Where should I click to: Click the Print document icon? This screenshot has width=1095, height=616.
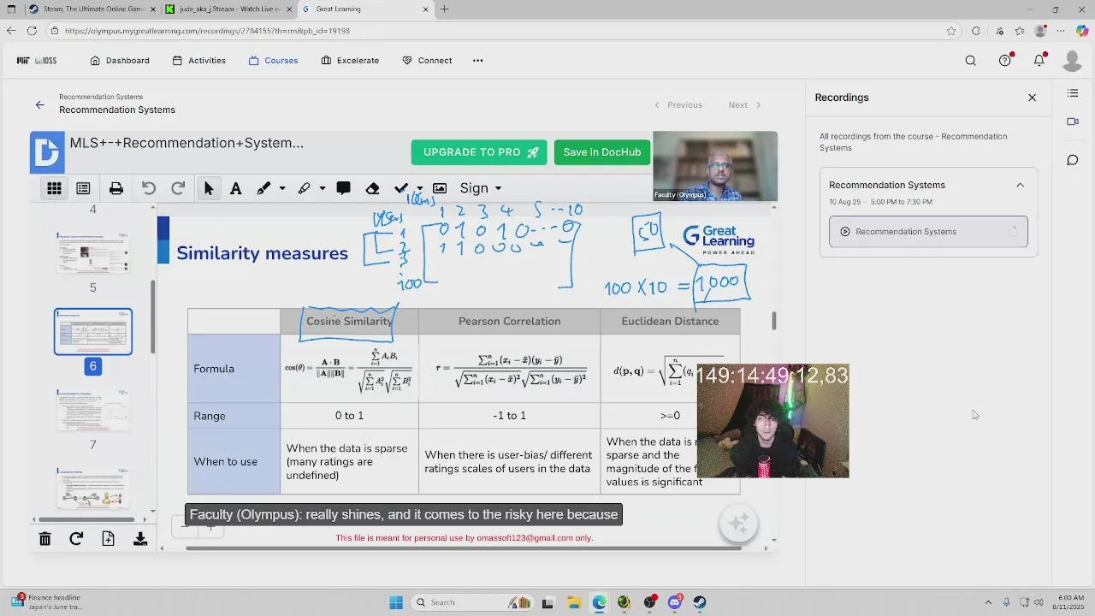point(116,188)
